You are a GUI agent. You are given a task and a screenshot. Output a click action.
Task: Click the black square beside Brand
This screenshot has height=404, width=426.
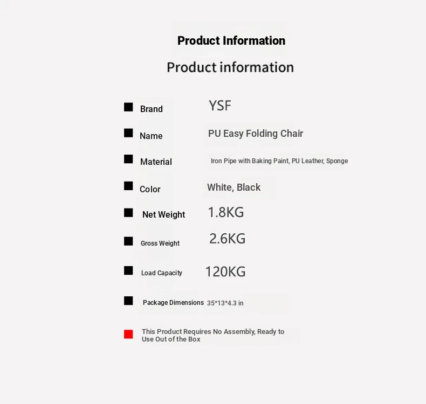click(128, 107)
